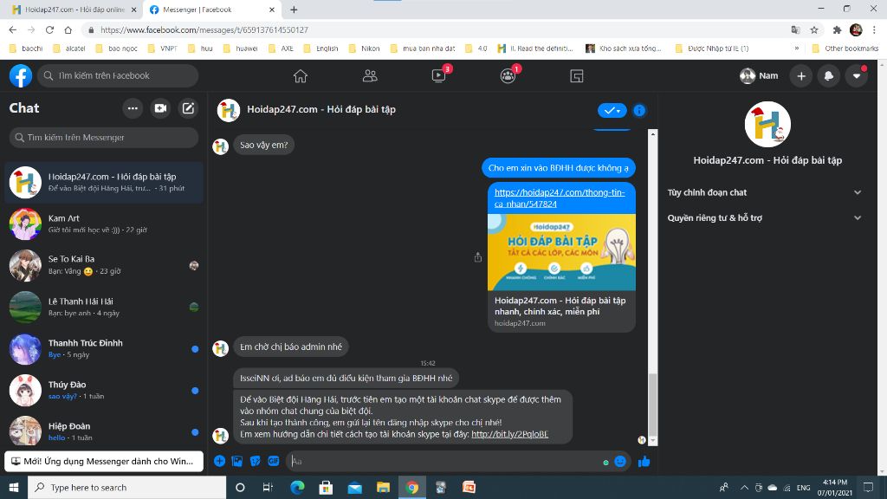Click the Hoidap247 link preview image

561,252
